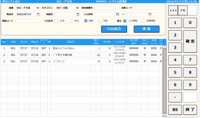The image size is (200, 118).
Task: Switch keypad to 123 mode
Action: [173, 10]
